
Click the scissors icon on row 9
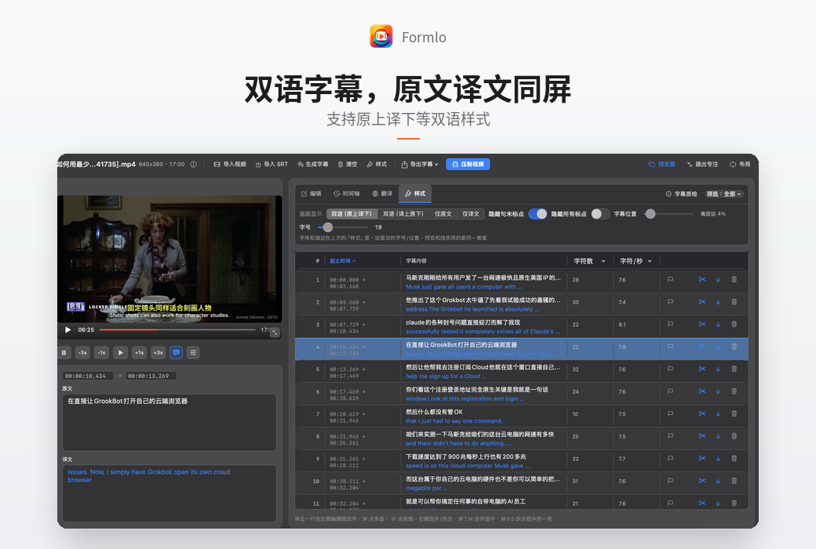pos(702,459)
